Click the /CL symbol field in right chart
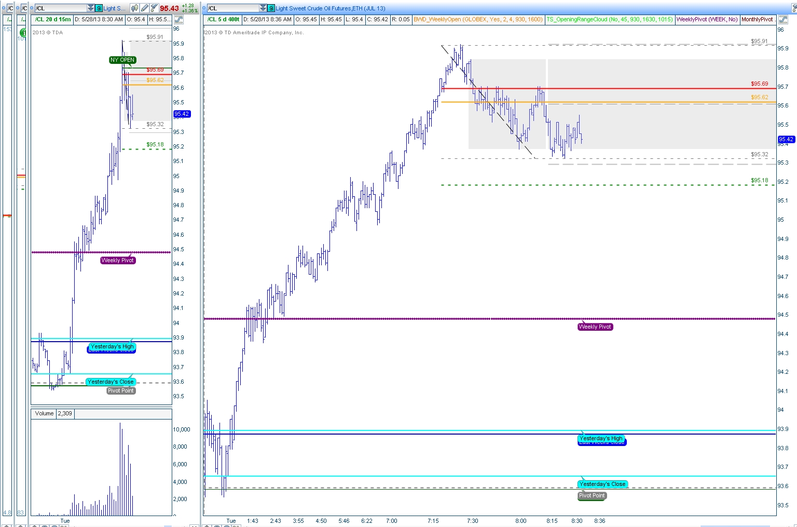Viewport: 797px width, 527px height. [233, 8]
